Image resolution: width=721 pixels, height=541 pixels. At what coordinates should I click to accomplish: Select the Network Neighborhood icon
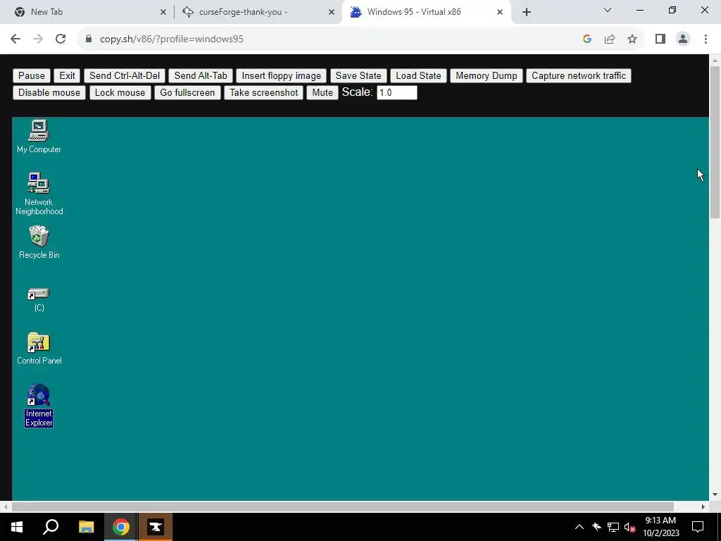39,194
